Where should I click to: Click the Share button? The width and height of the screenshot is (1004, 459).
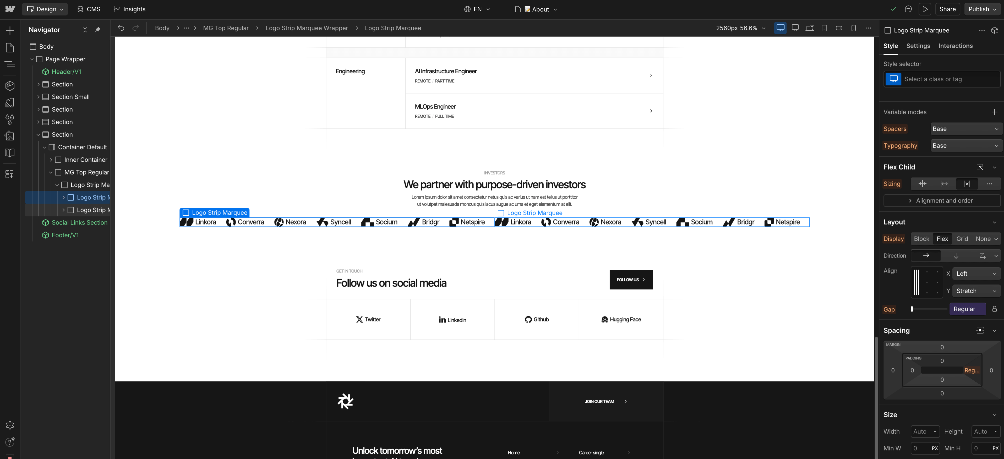tap(947, 9)
